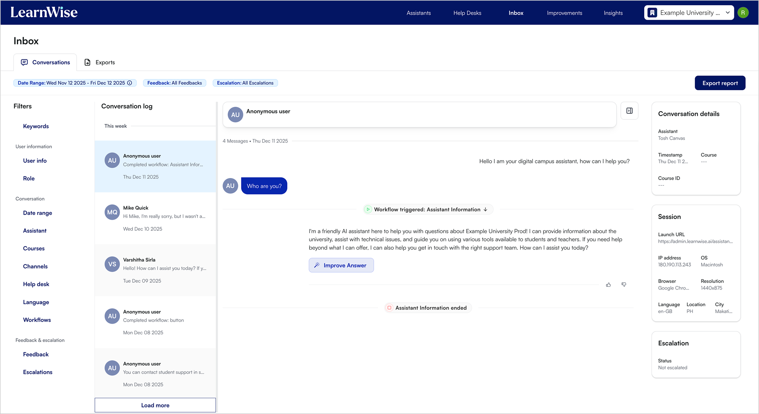Click the Export report button
Image resolution: width=759 pixels, height=414 pixels.
720,83
